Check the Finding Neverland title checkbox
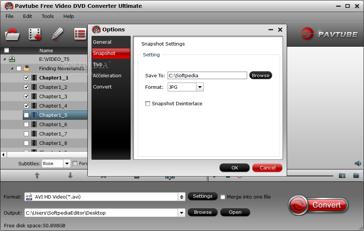The image size is (364, 231). coord(19,69)
